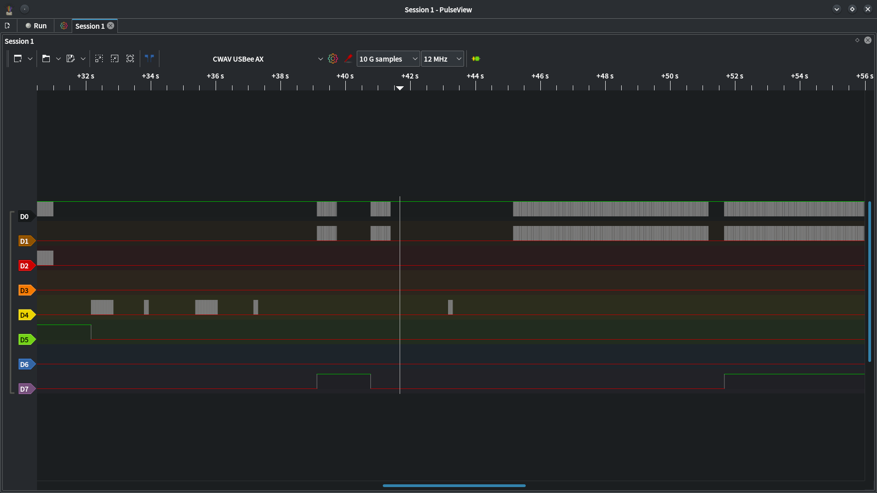Select the D6 channel label

(26, 365)
